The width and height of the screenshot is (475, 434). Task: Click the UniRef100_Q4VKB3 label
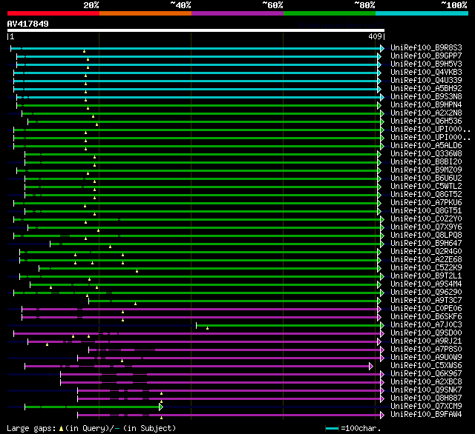pos(426,73)
